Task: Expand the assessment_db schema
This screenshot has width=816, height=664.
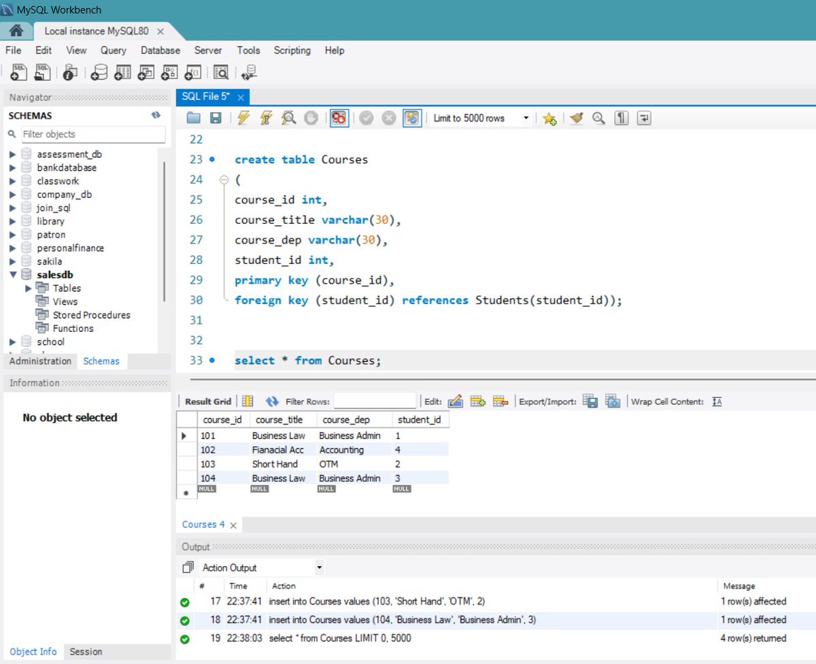Action: pos(12,154)
